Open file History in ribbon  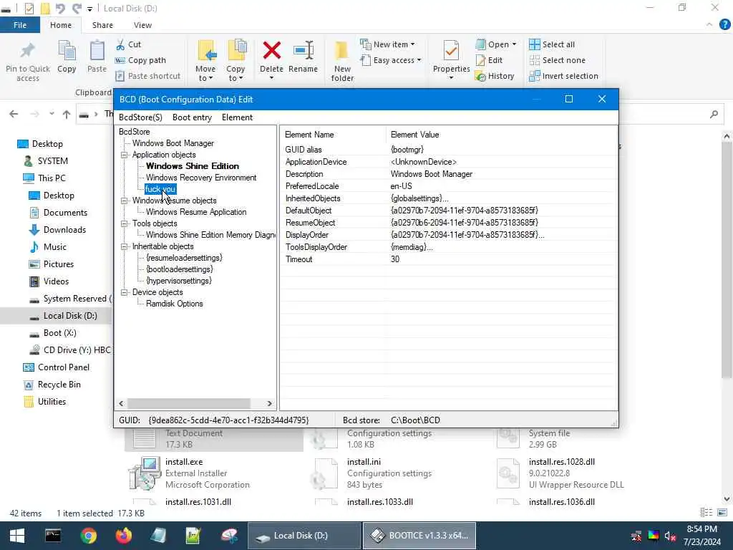click(x=495, y=76)
